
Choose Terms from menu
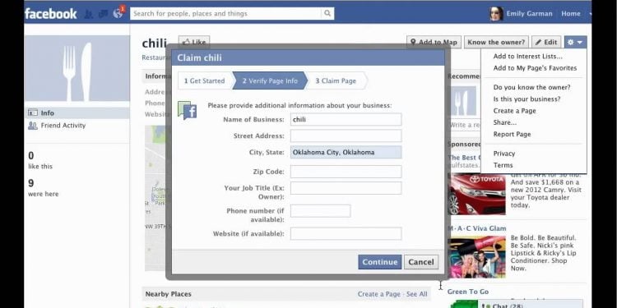pyautogui.click(x=503, y=165)
